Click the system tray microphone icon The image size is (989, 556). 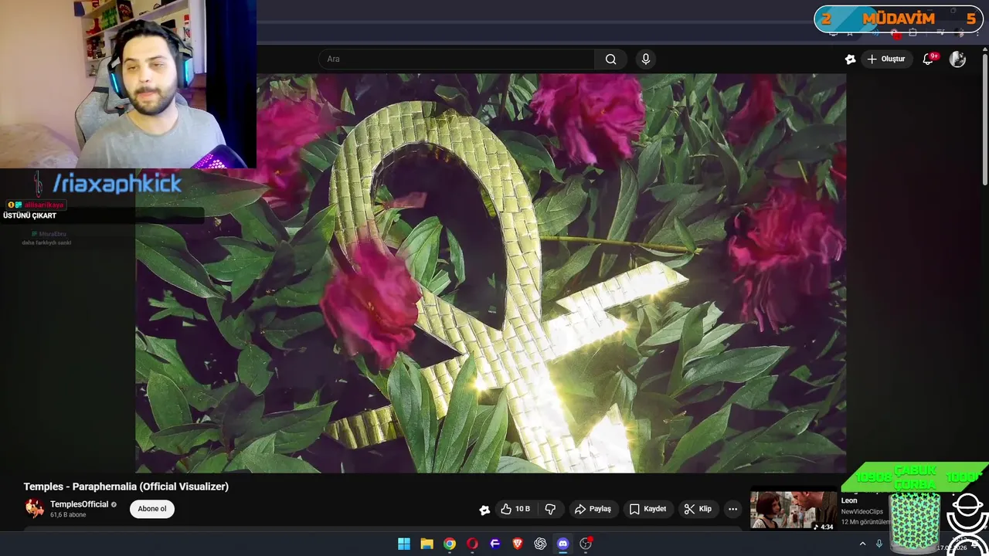pos(879,544)
